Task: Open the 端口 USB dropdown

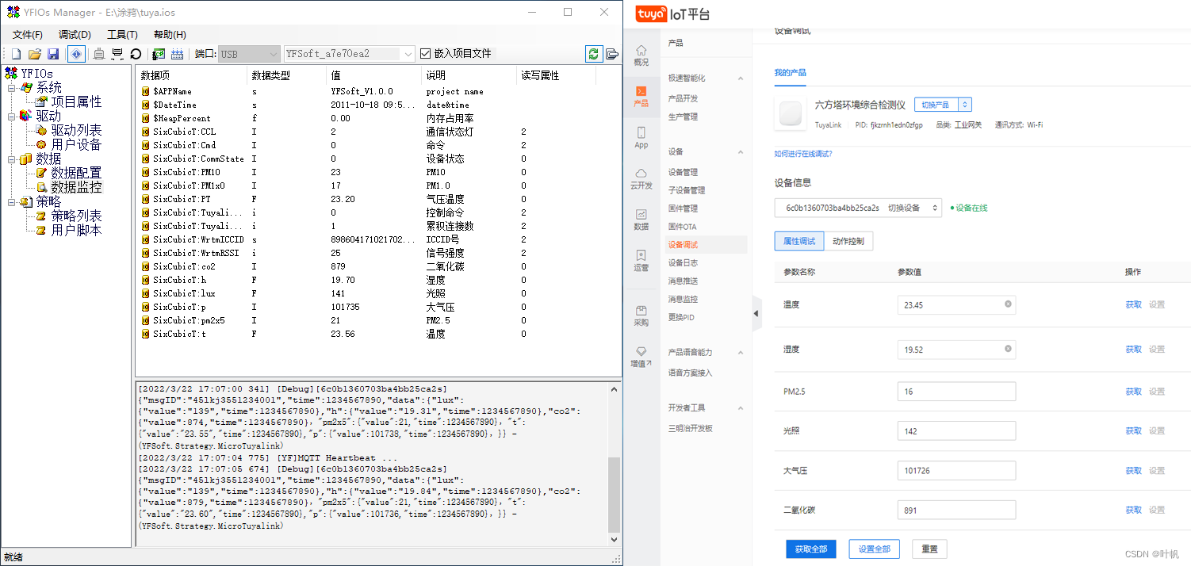Action: (x=248, y=54)
